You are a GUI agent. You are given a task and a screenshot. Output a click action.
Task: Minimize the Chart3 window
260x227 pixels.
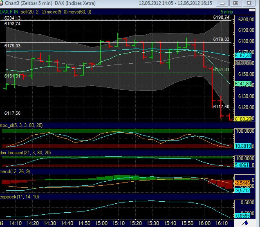tap(222, 3)
